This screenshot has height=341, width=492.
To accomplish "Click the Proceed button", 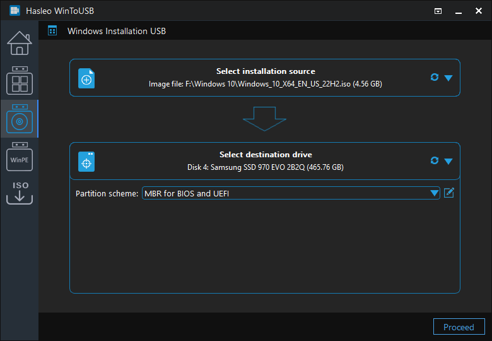I will 459,327.
